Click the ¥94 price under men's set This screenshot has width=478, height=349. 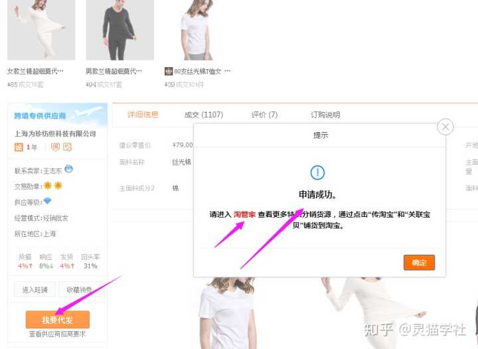click(x=91, y=85)
